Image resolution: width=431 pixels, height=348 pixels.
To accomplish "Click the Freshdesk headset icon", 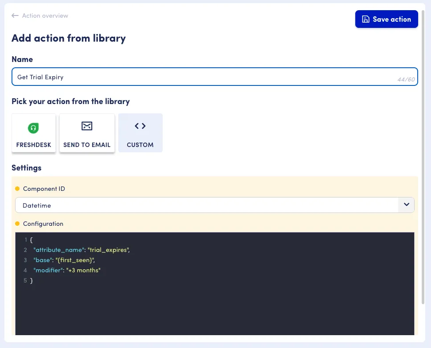I will pos(33,128).
